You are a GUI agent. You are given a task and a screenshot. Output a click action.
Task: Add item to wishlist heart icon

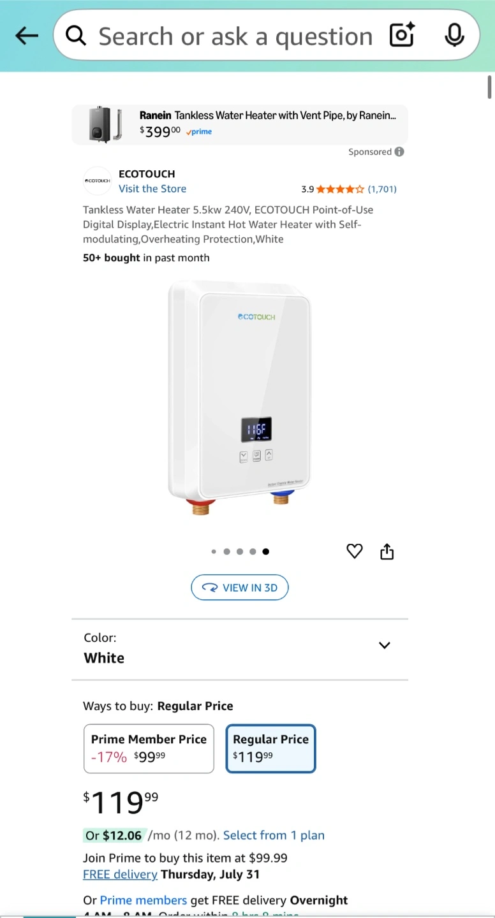(355, 551)
